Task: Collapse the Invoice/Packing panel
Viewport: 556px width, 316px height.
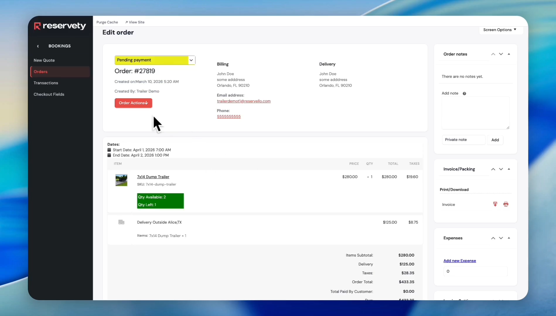Action: pos(509,169)
